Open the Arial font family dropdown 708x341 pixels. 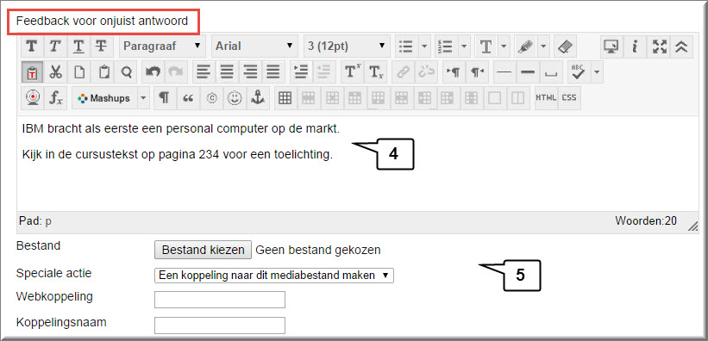coord(254,46)
